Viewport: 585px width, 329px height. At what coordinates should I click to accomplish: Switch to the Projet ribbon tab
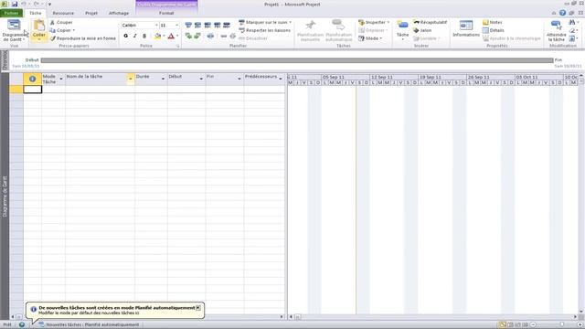pos(91,13)
